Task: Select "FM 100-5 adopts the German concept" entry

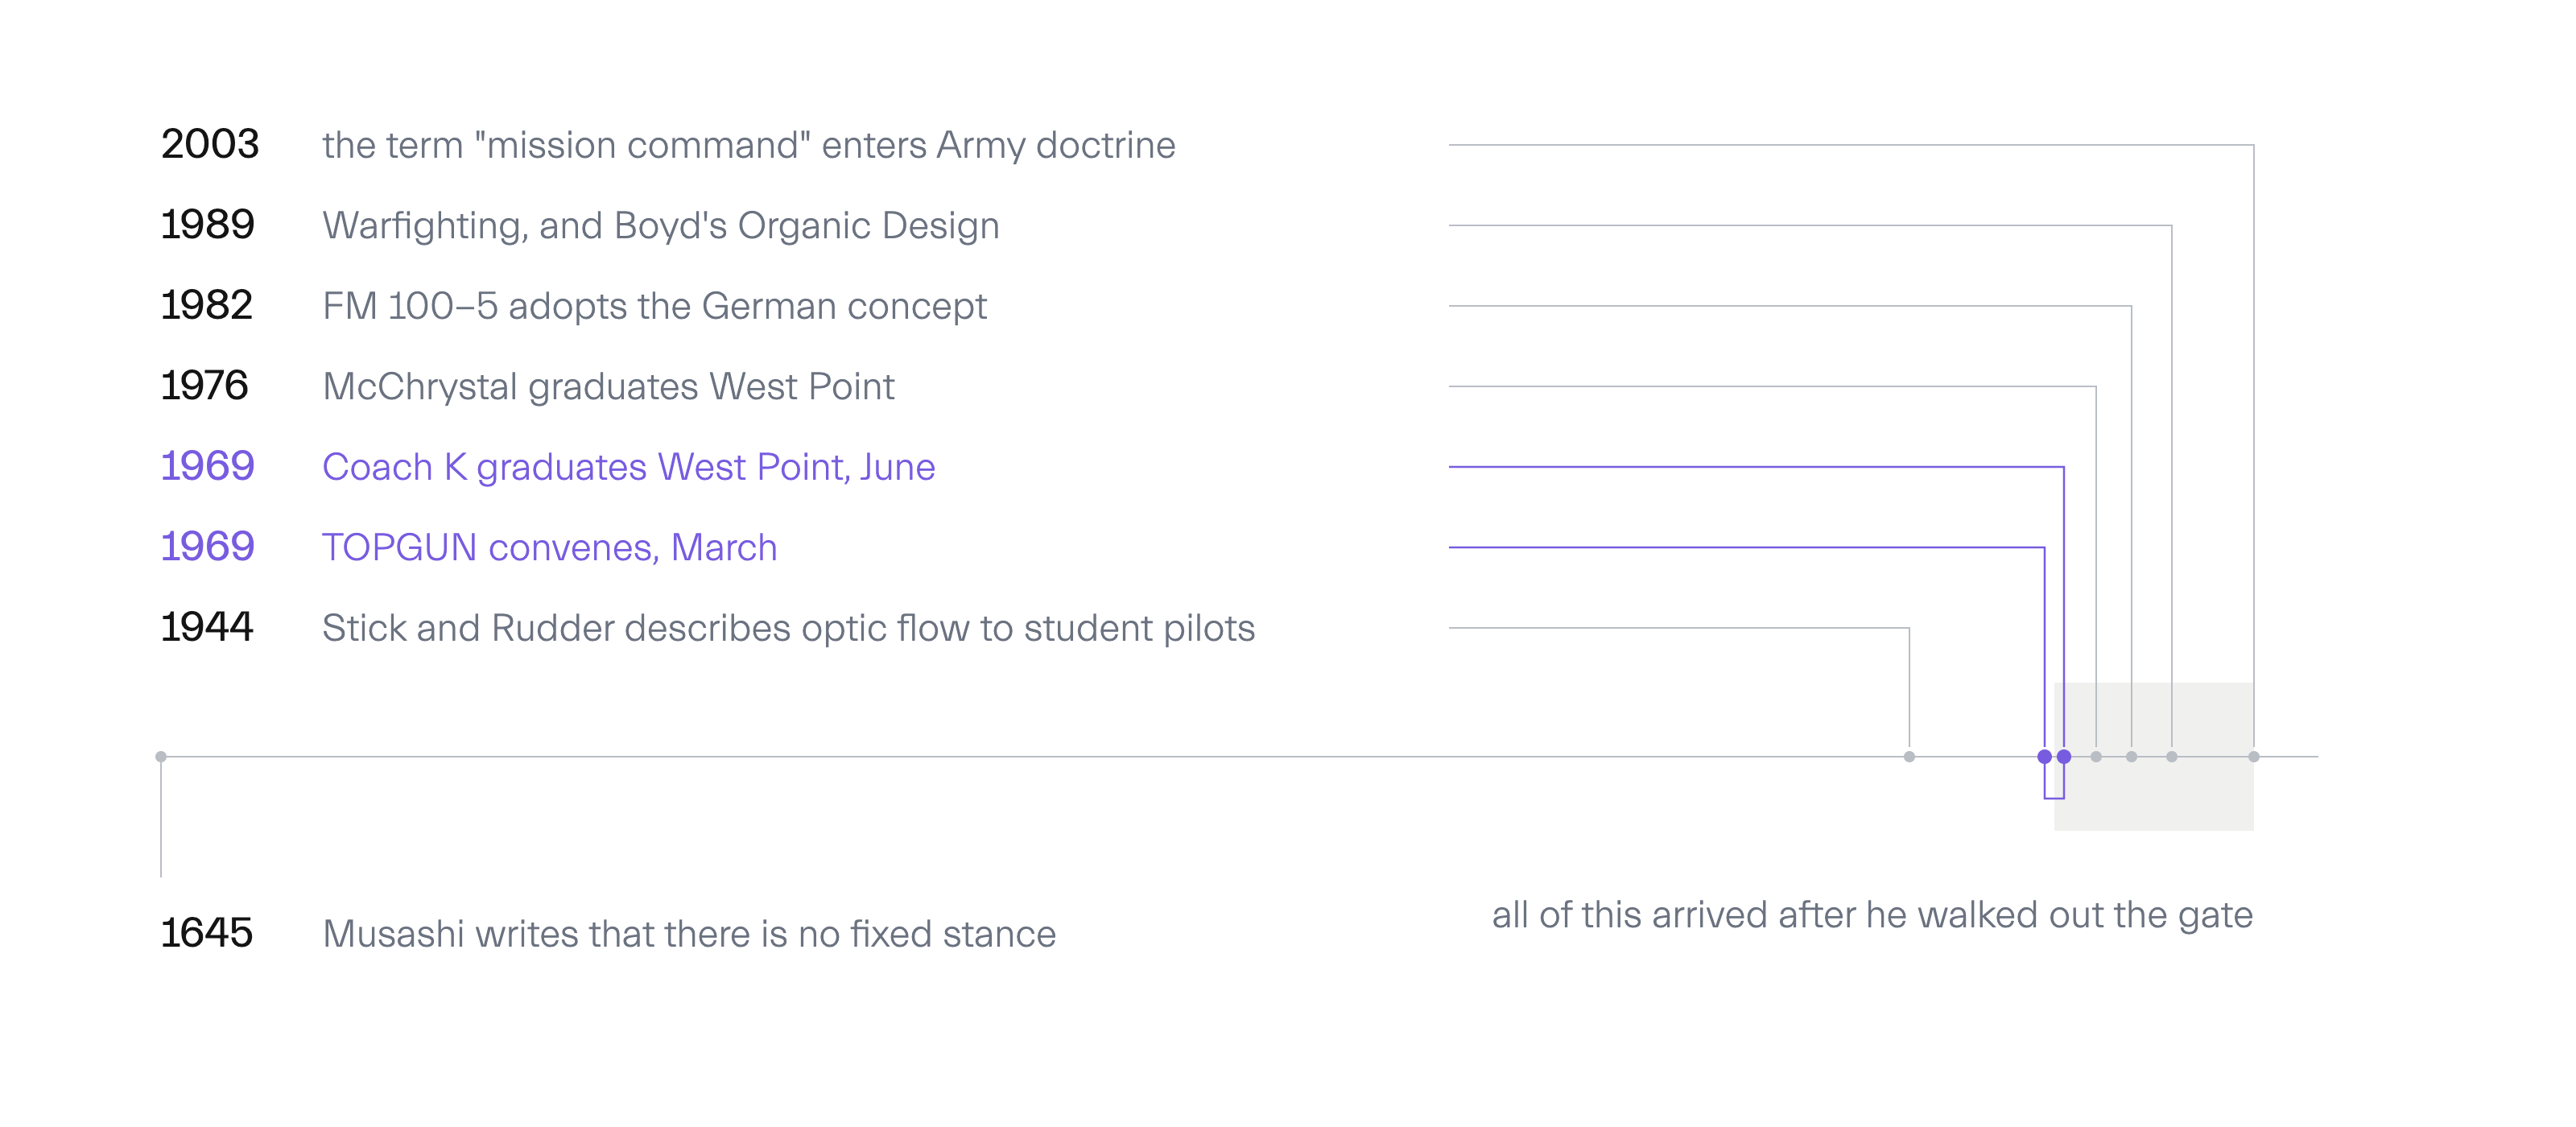Action: (x=654, y=306)
